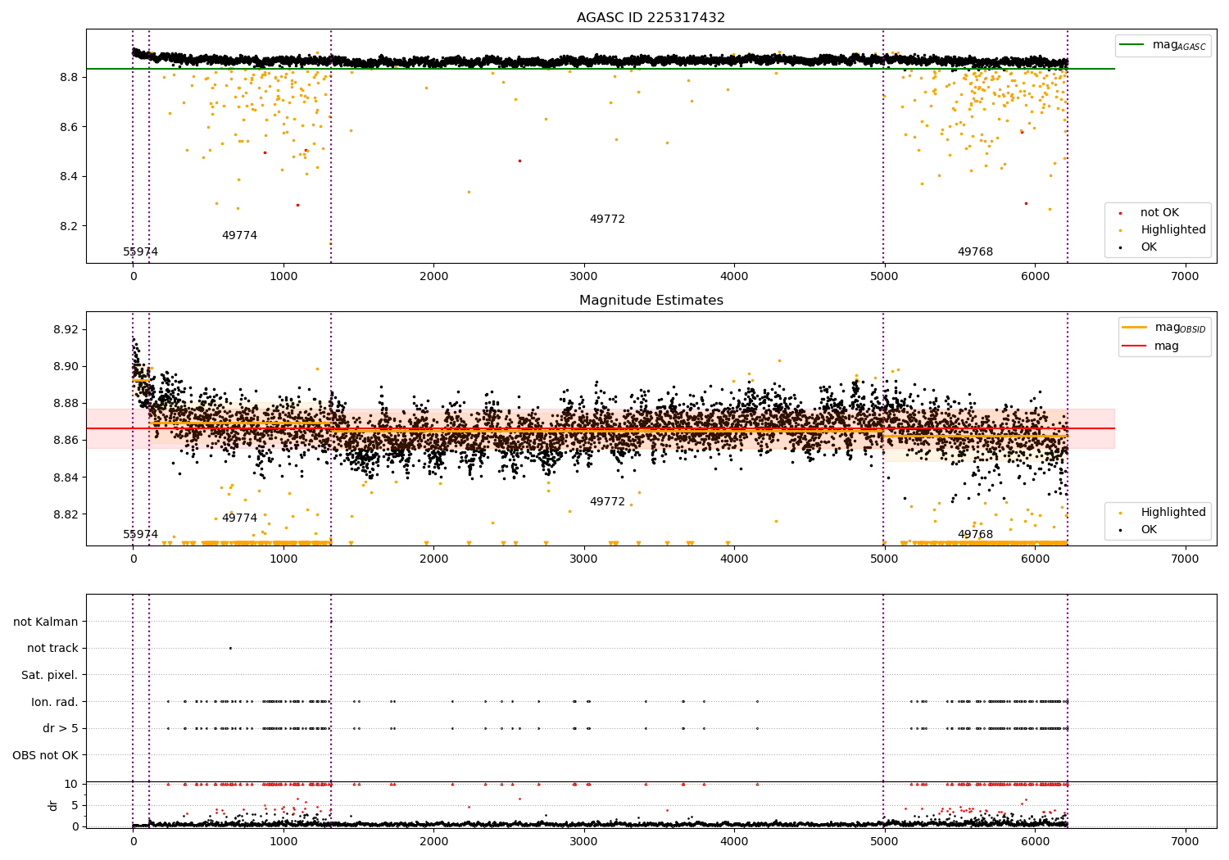The image size is (1229, 860).
Task: Click the 'Ion. rad.' axis label
Action: (55, 702)
